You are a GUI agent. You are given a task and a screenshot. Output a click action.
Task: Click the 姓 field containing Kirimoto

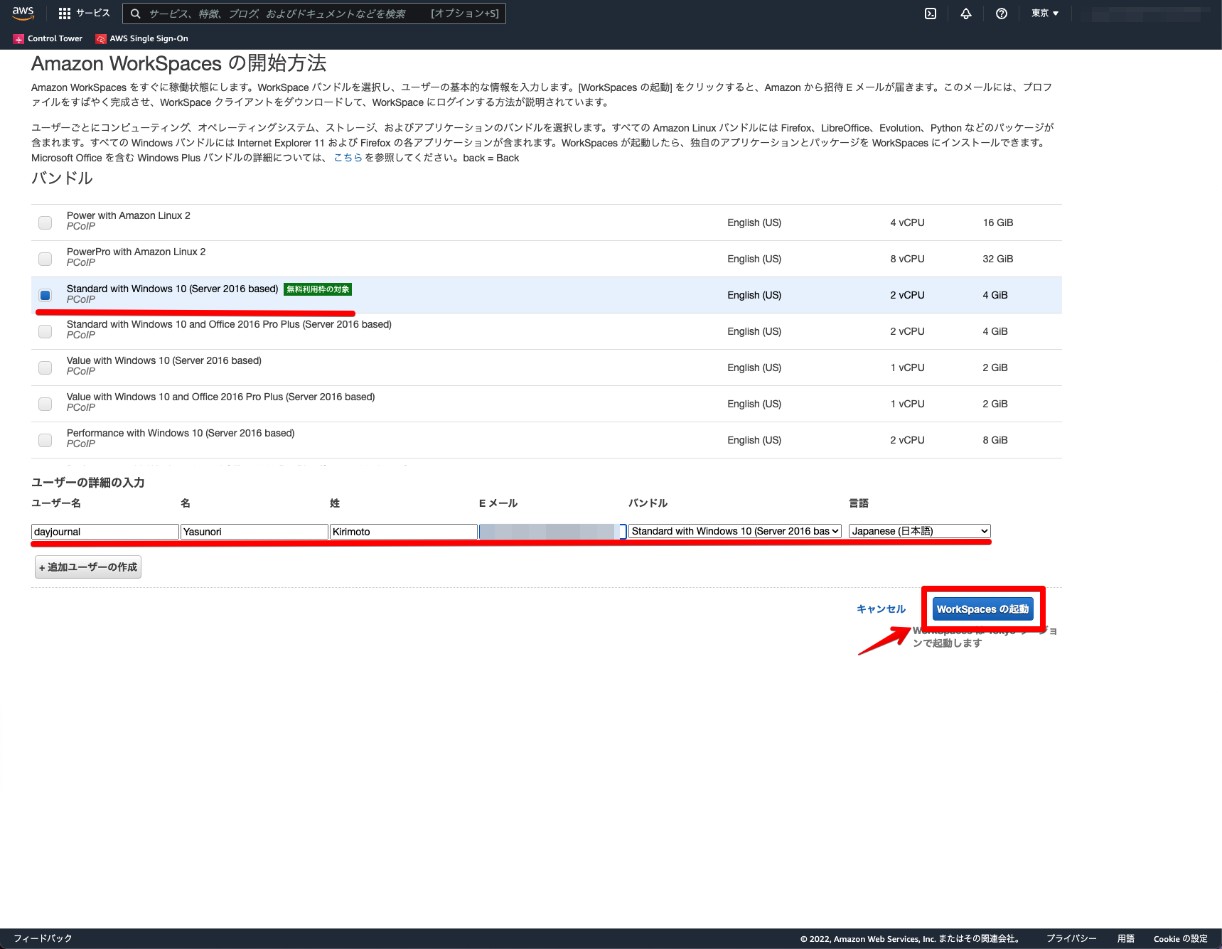point(404,532)
